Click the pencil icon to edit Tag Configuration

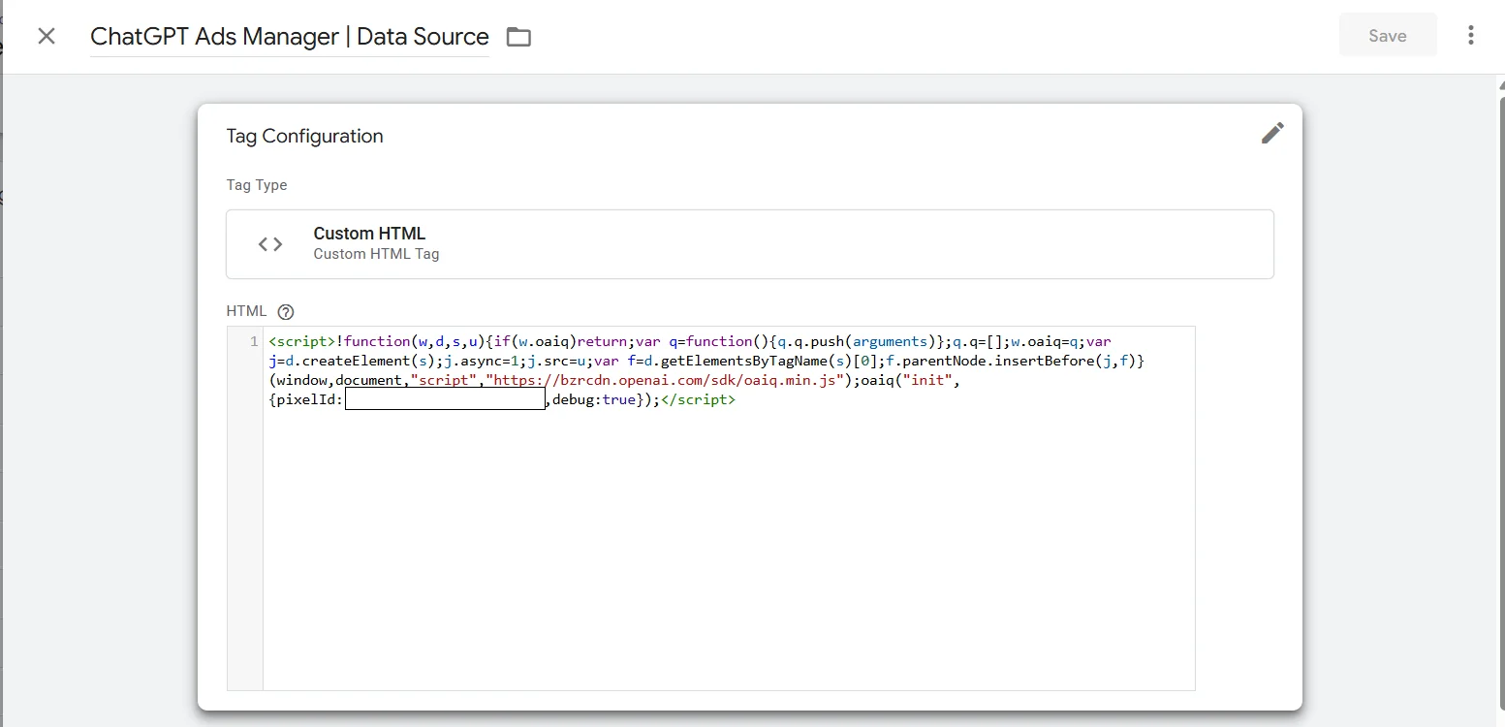pos(1272,134)
